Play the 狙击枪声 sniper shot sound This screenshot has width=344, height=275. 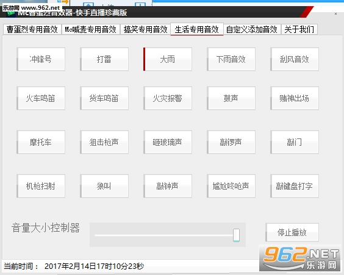[104, 142]
